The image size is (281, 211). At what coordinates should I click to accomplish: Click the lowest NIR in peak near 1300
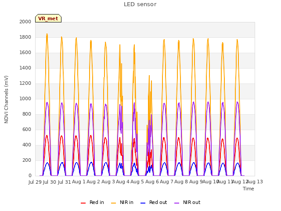[x=149, y=76]
